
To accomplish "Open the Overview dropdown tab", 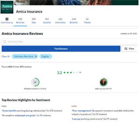I will coord(7,23).
